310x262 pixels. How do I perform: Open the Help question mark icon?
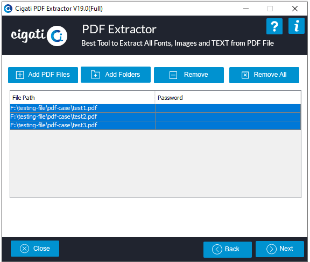tap(274, 26)
